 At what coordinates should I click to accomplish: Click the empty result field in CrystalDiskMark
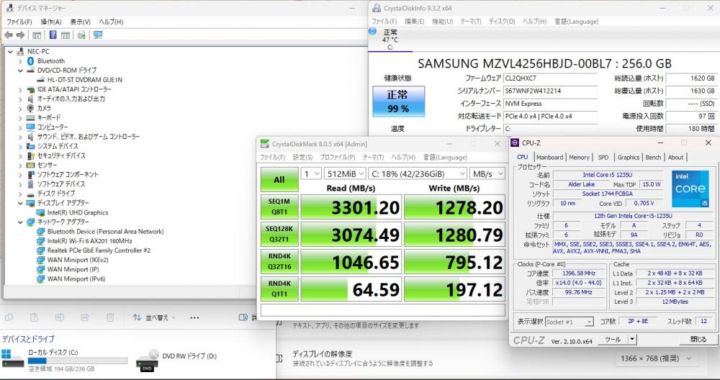tap(383, 310)
